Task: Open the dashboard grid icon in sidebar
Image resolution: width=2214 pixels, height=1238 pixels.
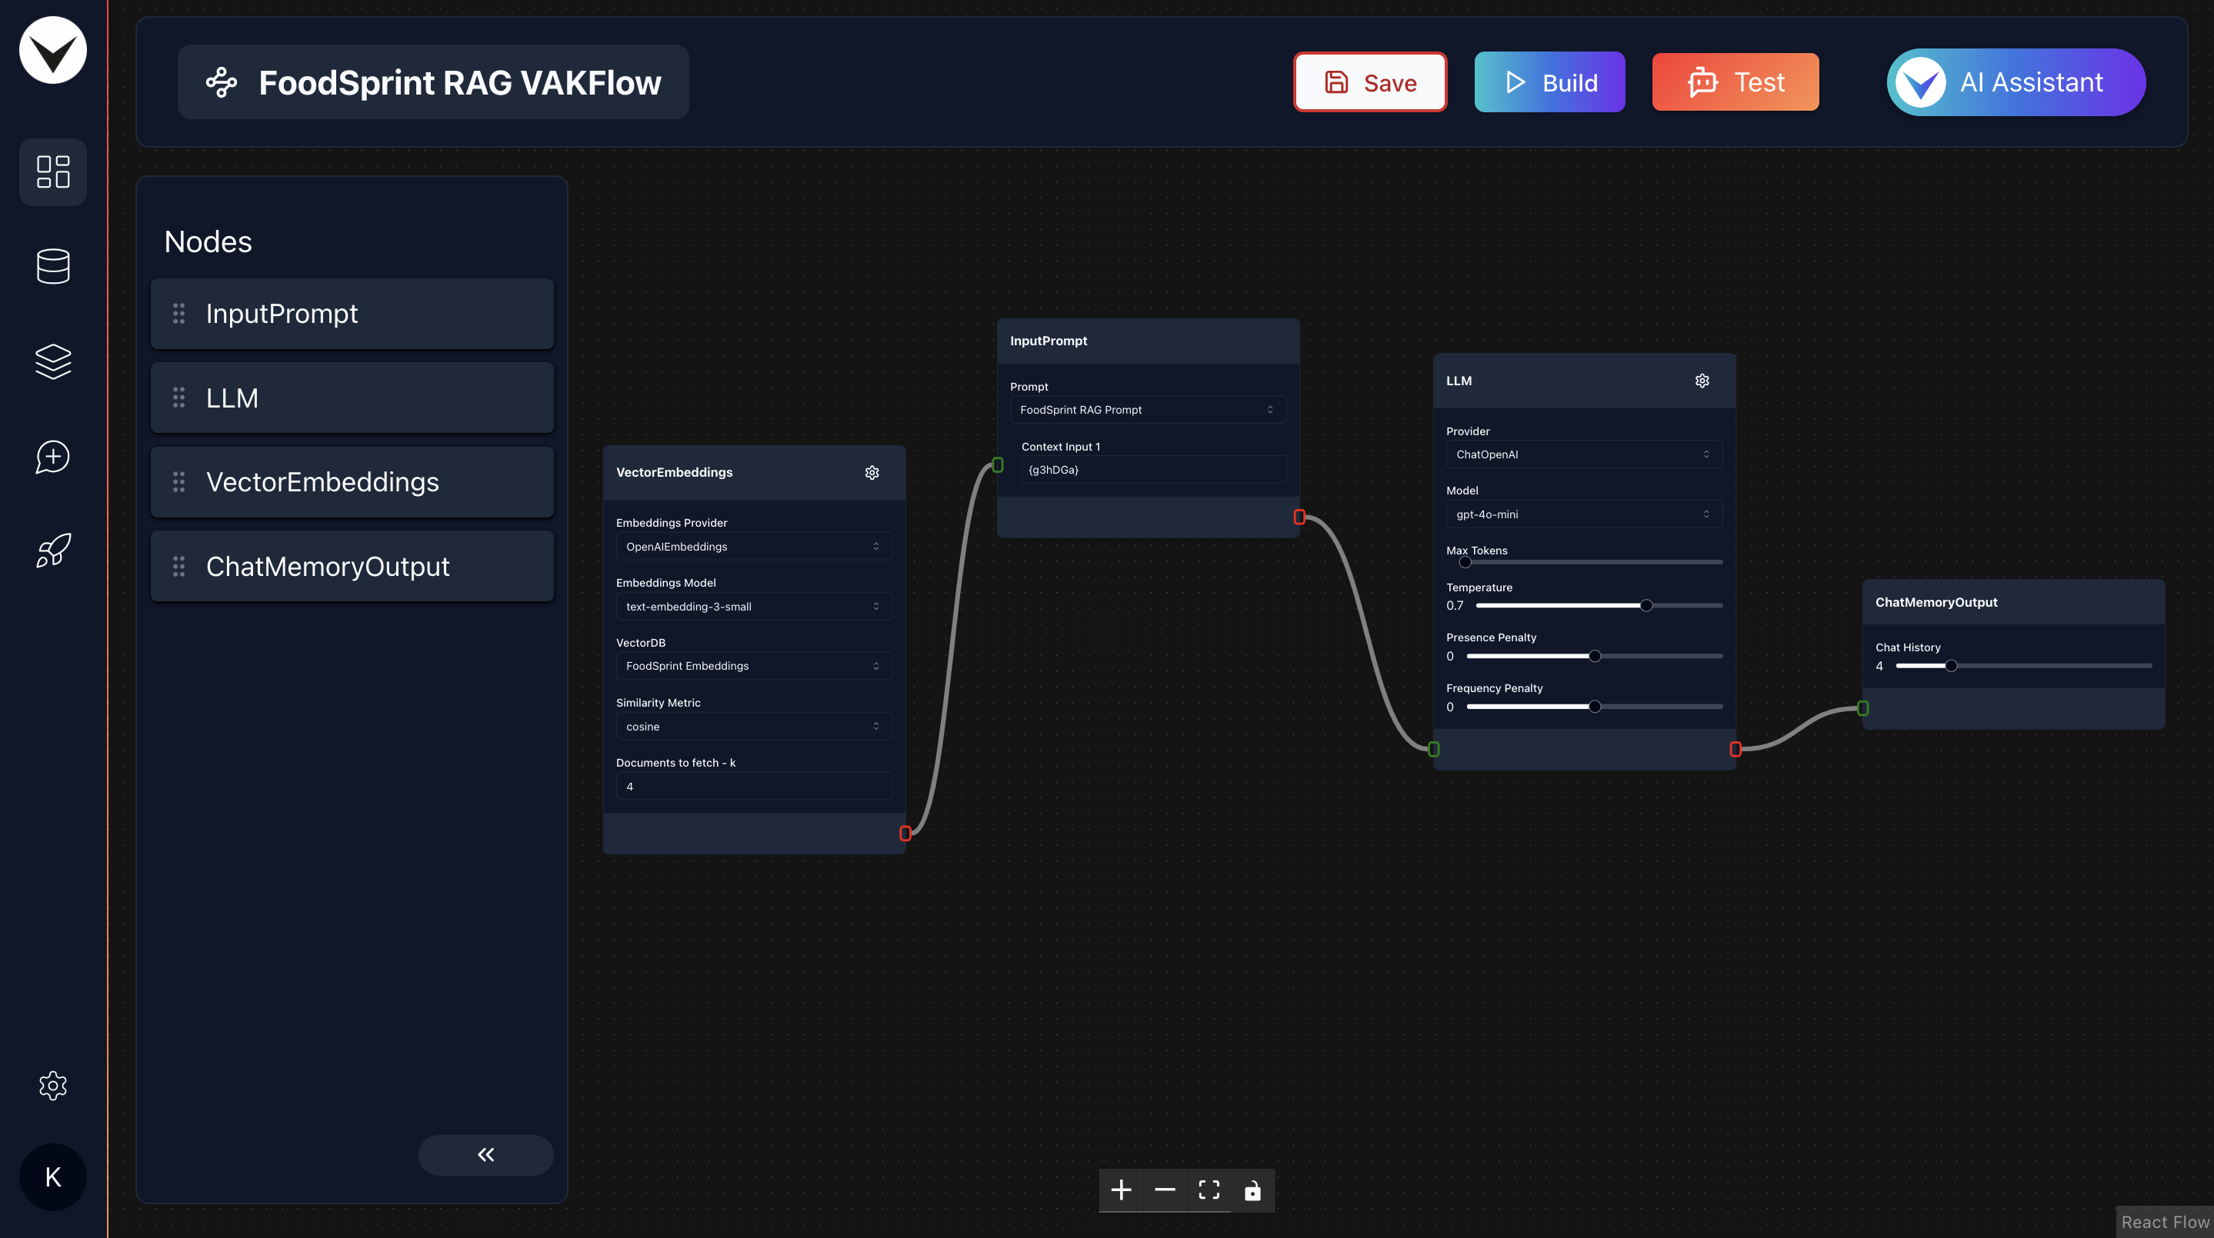Action: 52,171
